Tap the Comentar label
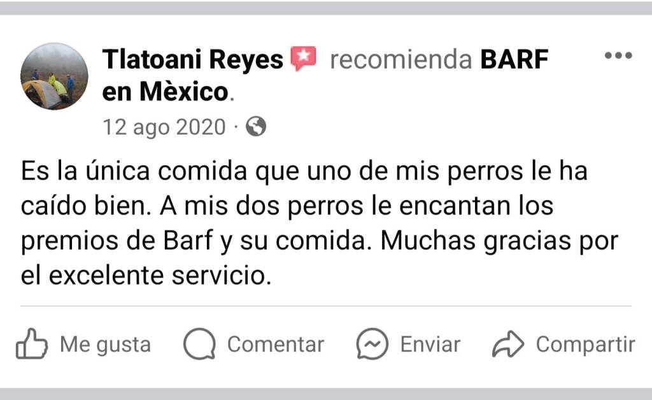652x400 pixels. tap(275, 345)
